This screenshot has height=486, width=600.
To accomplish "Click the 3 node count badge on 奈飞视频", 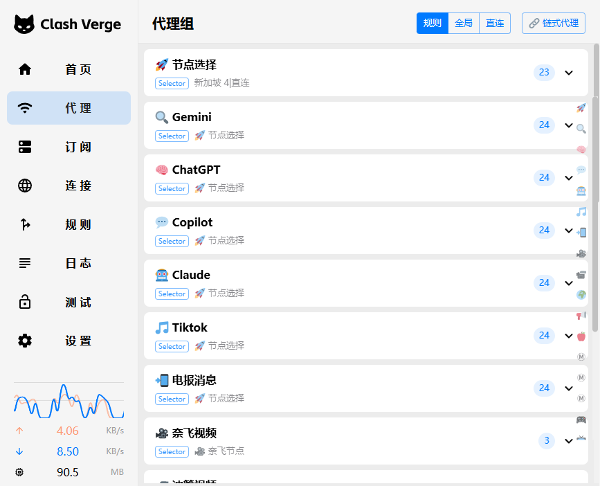I will 547,441.
